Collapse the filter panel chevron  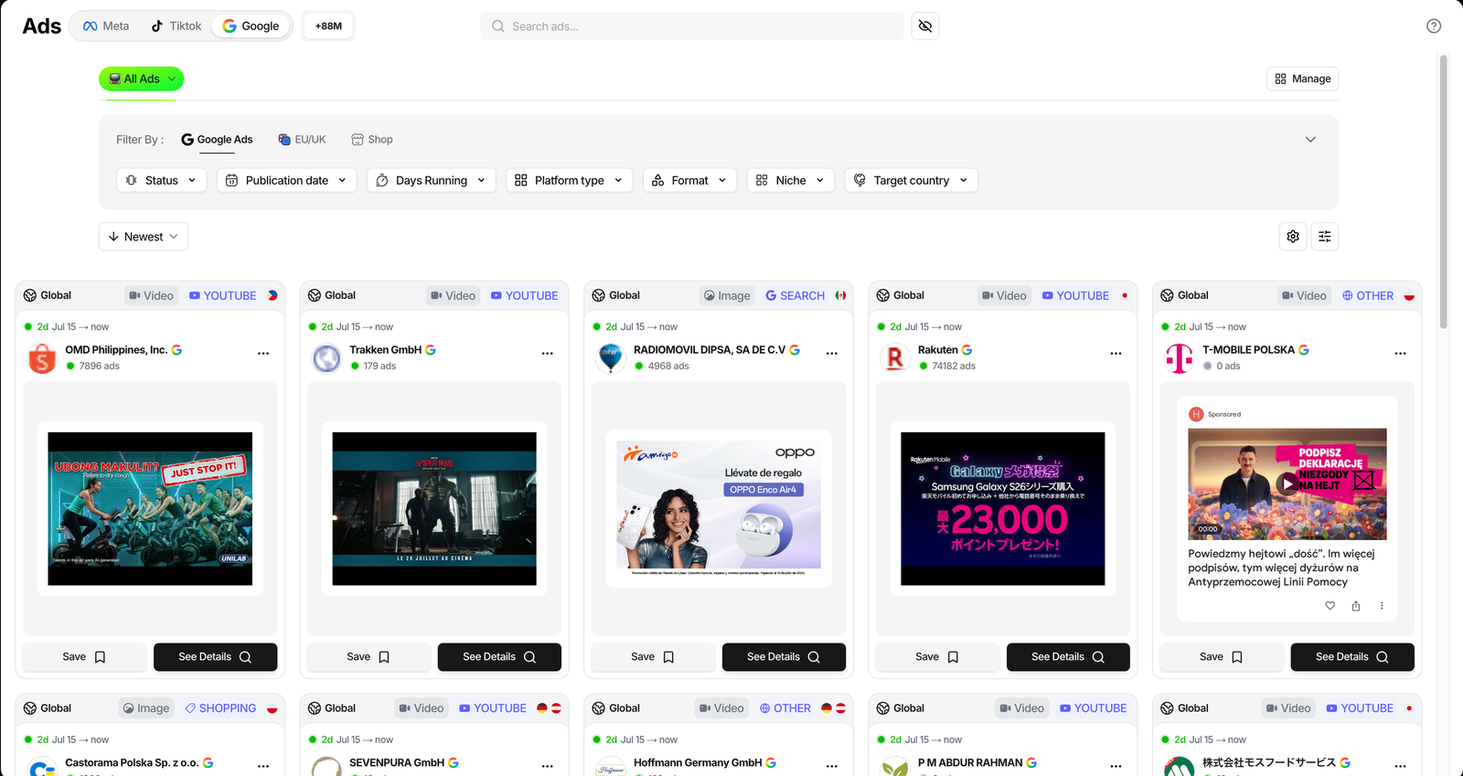[1310, 140]
